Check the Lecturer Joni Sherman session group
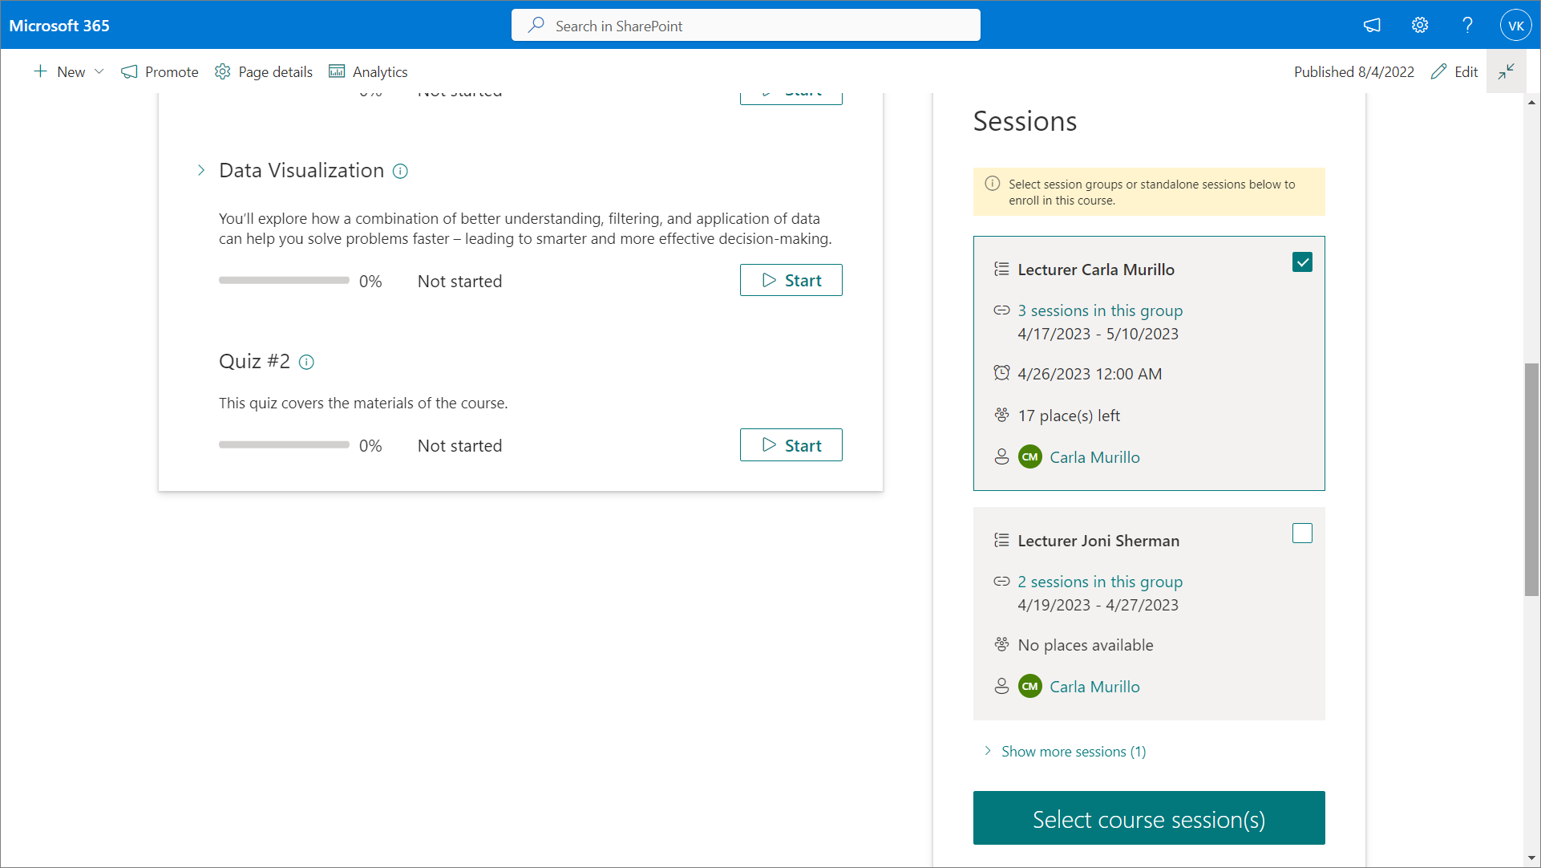The height and width of the screenshot is (868, 1541). click(1302, 533)
